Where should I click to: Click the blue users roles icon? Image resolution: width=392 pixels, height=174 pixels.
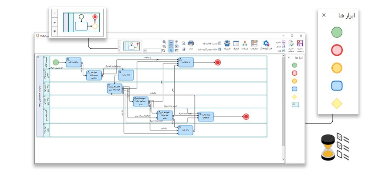click(227, 43)
